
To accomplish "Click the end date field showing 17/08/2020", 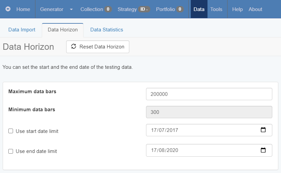I will (200, 150).
